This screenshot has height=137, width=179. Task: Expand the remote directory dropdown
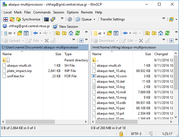tap(104, 33)
